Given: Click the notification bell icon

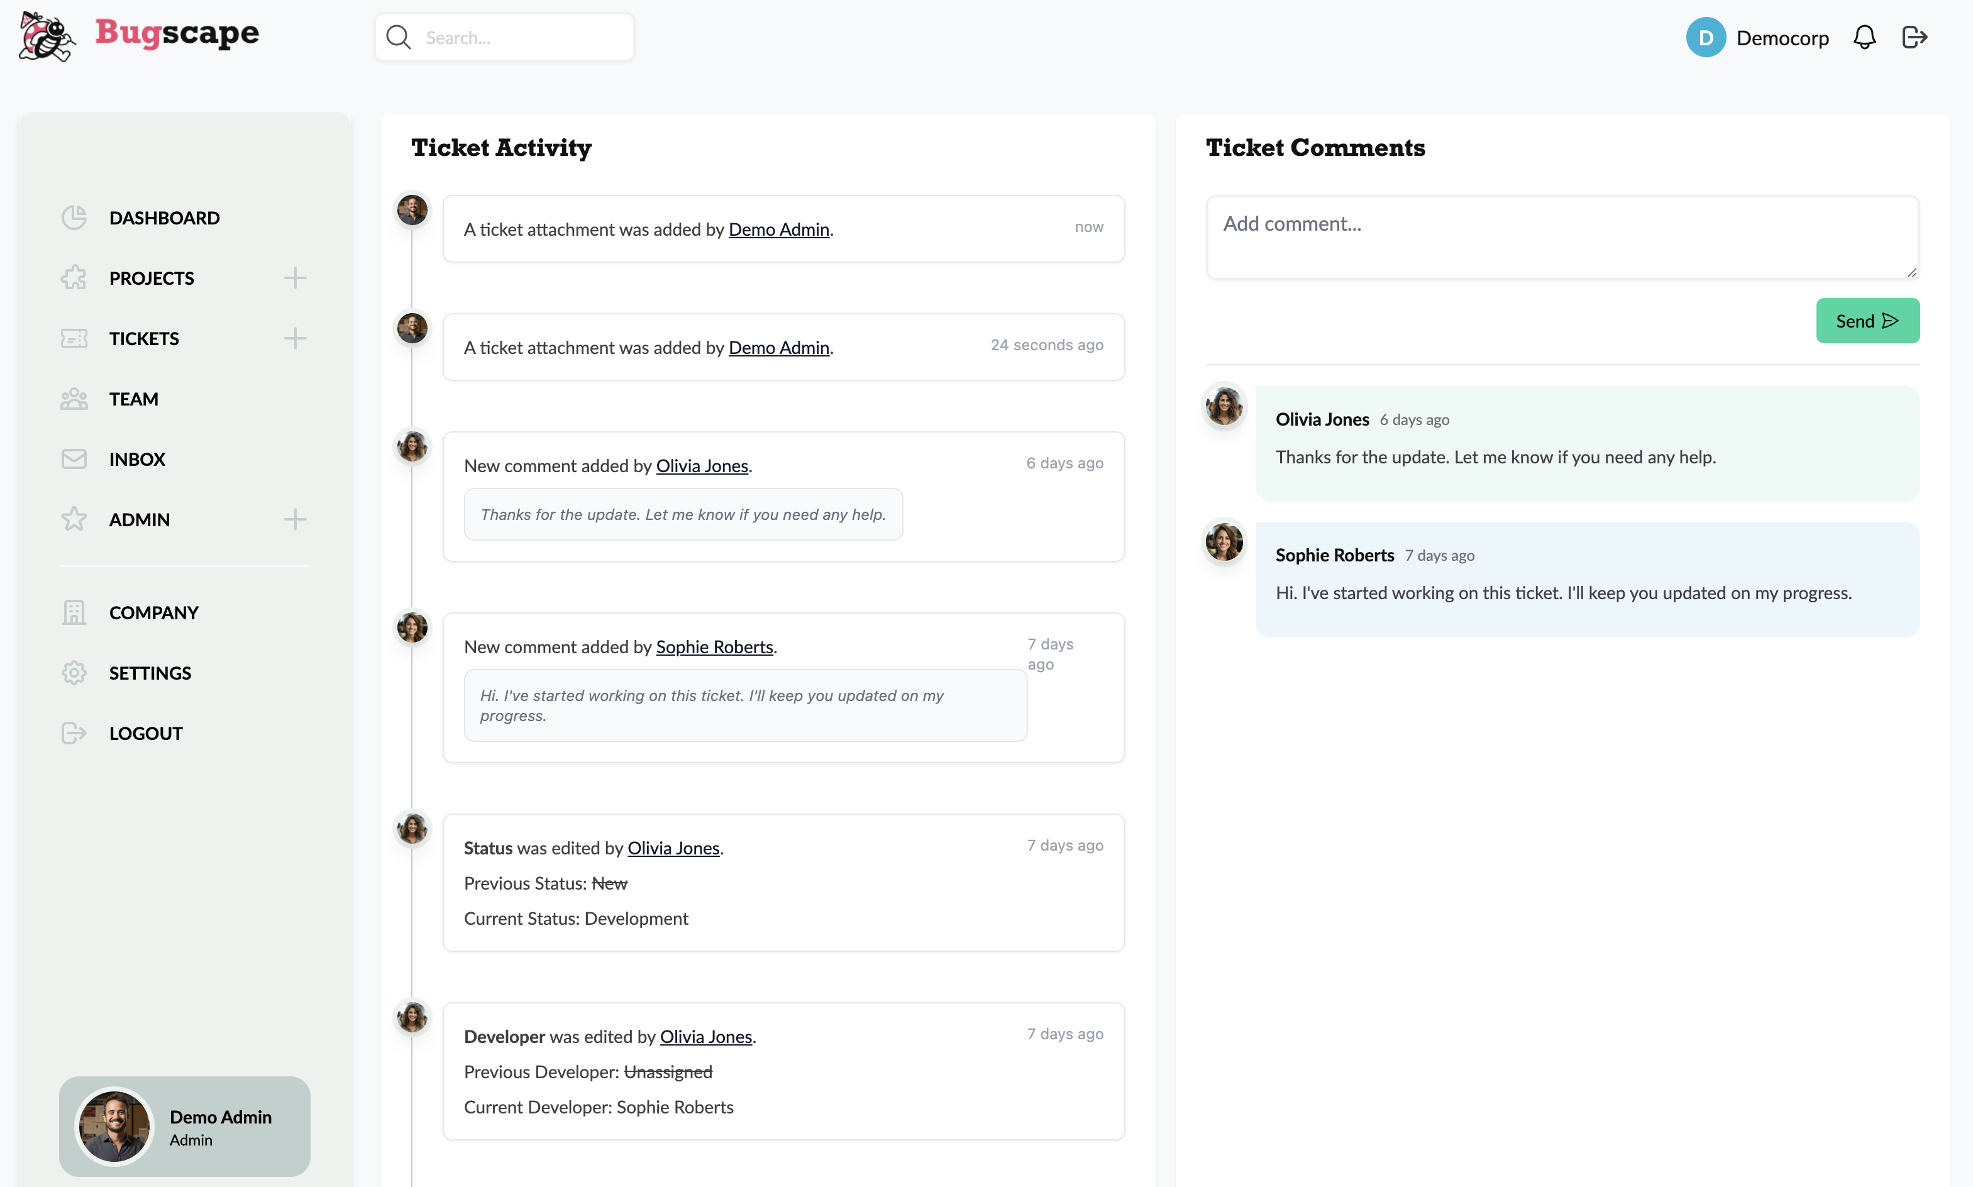Looking at the screenshot, I should [x=1864, y=38].
